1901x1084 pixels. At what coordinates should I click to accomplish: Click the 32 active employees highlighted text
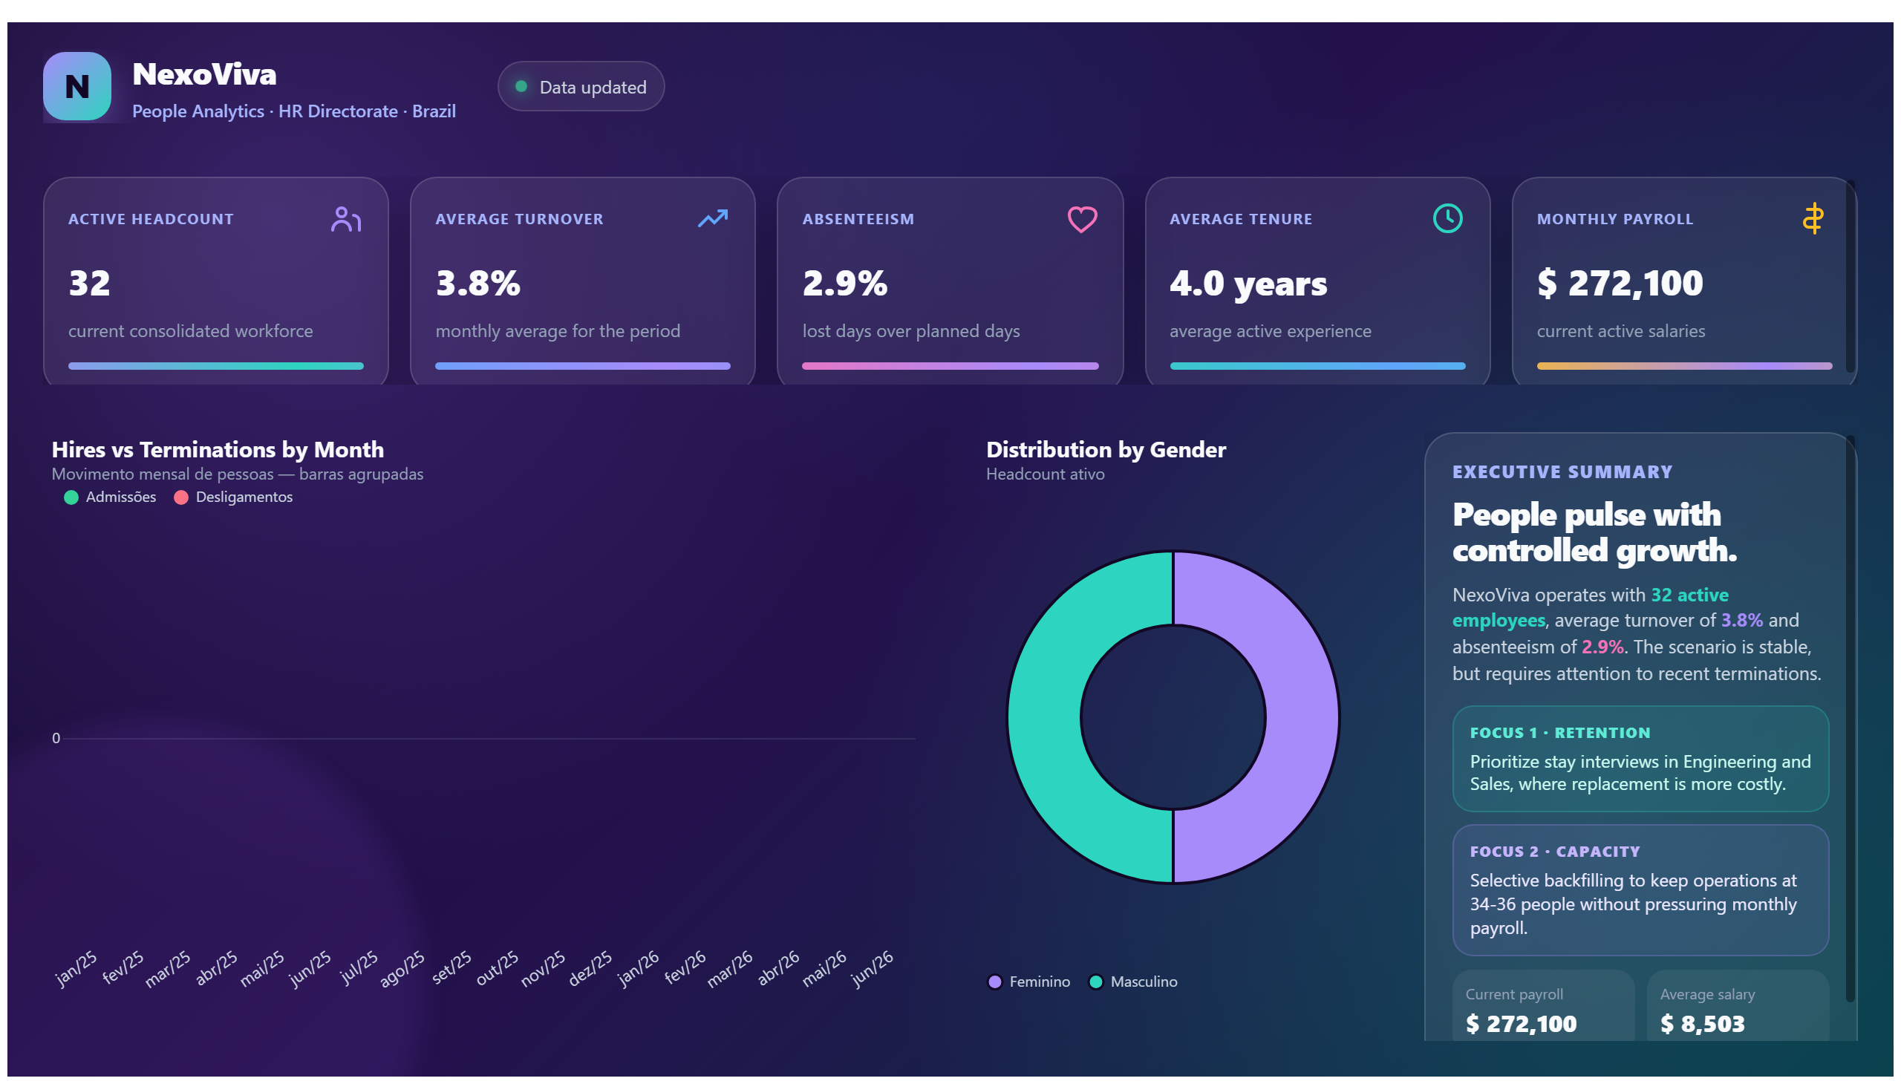click(x=1590, y=607)
